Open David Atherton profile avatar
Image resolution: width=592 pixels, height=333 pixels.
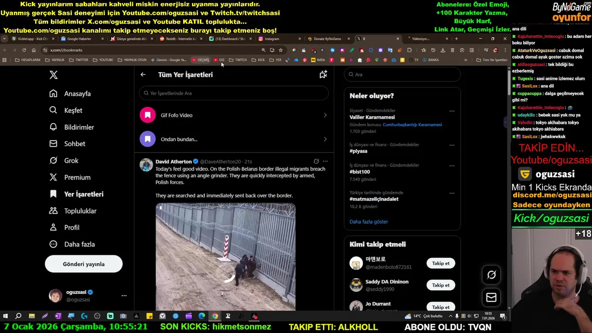tap(146, 165)
